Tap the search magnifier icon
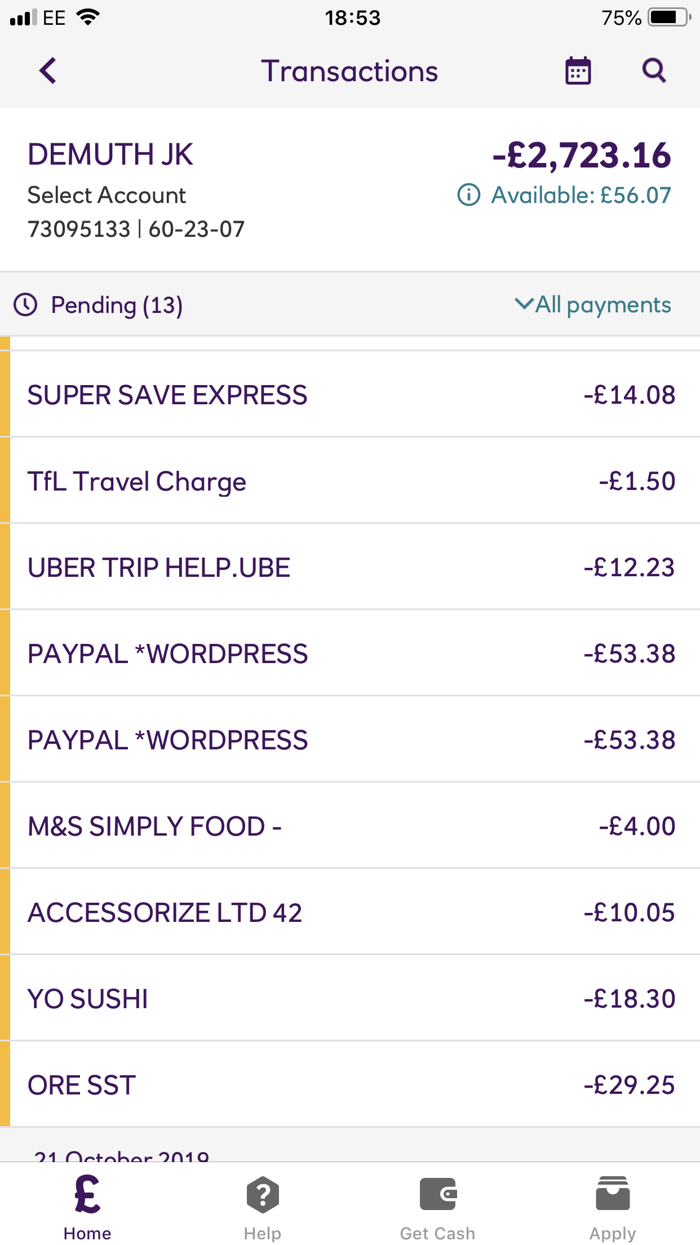 654,71
